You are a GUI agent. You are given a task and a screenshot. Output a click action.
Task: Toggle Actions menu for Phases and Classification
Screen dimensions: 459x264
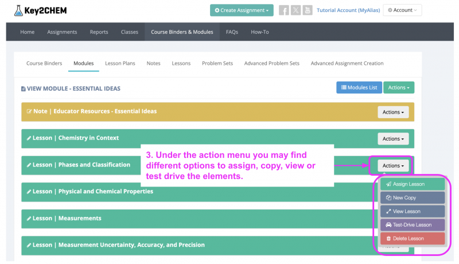[393, 166]
